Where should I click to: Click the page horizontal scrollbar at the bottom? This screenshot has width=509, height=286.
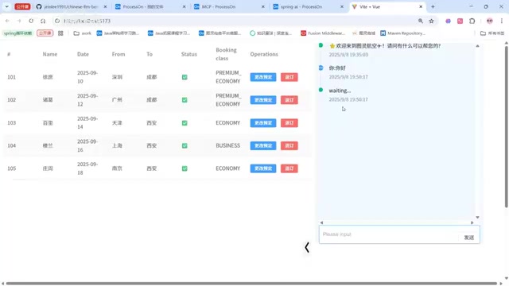[x=251, y=284]
